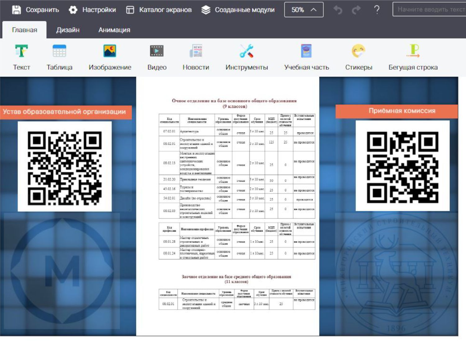466x342 pixels.
Task: Select the technical school seal emblem image
Action: tap(396, 274)
